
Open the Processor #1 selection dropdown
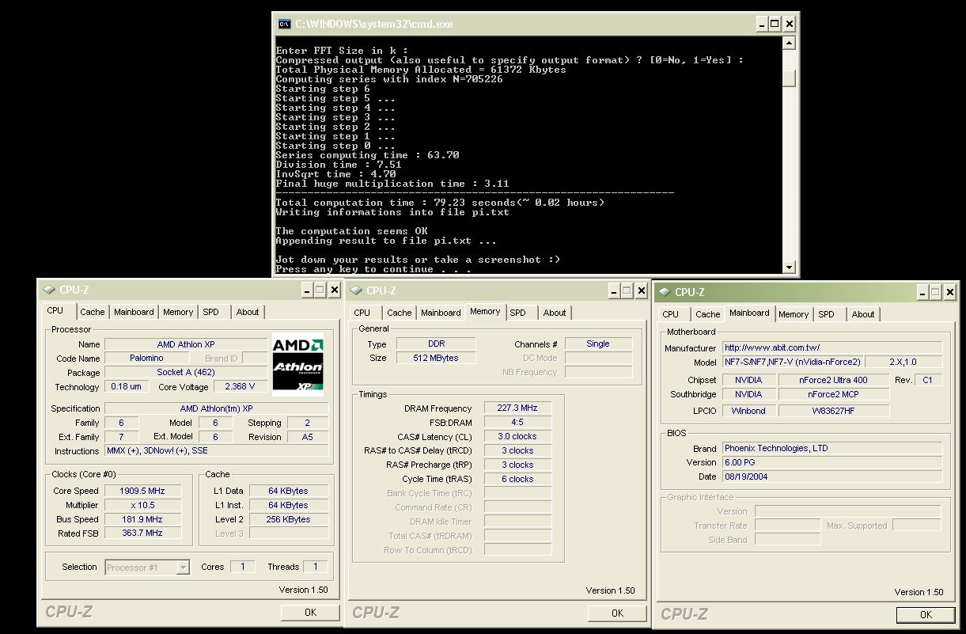pos(184,567)
